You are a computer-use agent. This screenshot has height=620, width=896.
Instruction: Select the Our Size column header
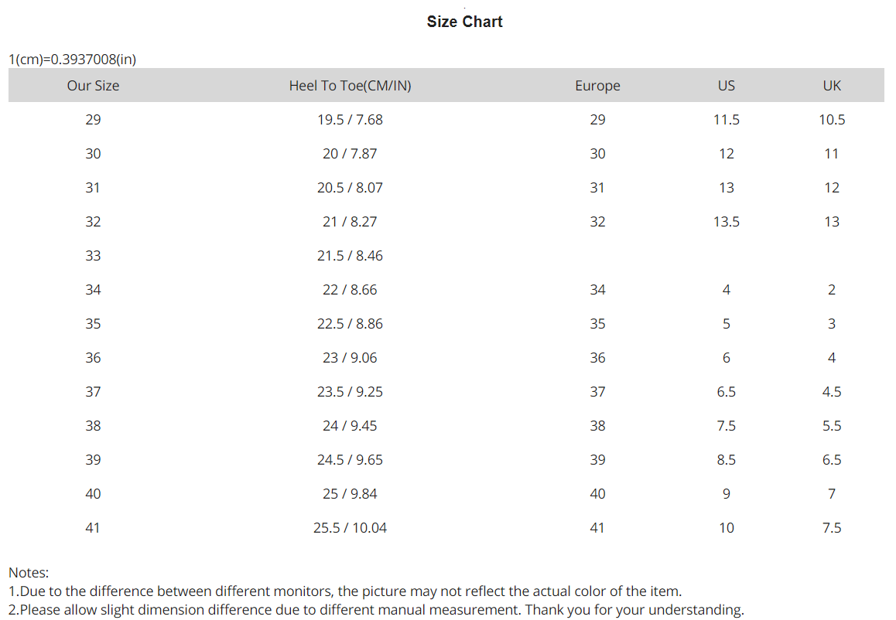(x=93, y=86)
